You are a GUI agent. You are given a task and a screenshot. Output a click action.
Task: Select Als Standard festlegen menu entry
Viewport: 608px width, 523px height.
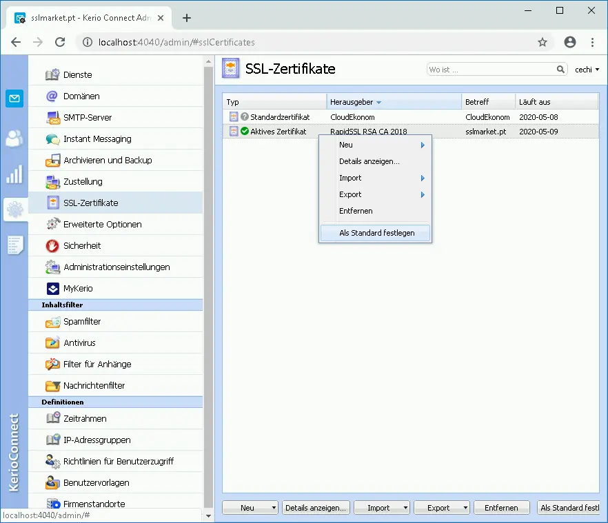pos(376,233)
